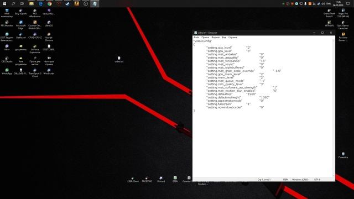Open the Recycle Bin on the desktop
Screen dimensions: 354x199
[x=343, y=155]
